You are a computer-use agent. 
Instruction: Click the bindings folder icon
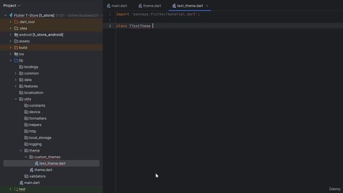pos(21,66)
